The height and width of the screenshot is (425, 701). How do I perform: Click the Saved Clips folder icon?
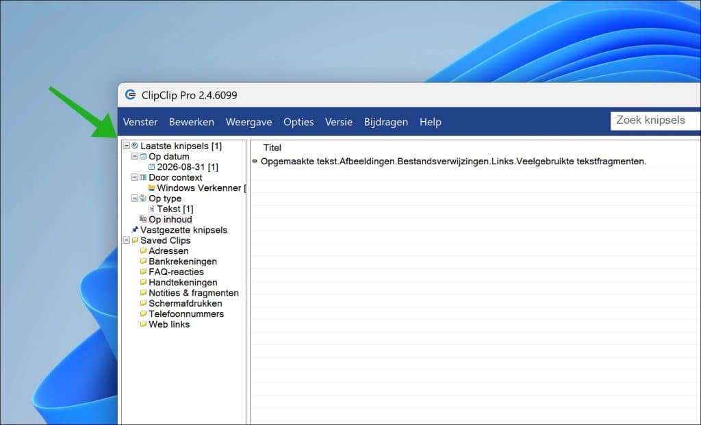coord(135,240)
